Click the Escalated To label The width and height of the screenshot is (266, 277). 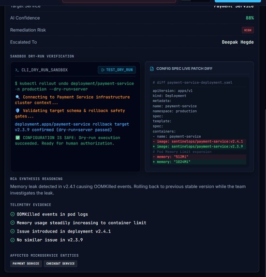[23, 42]
